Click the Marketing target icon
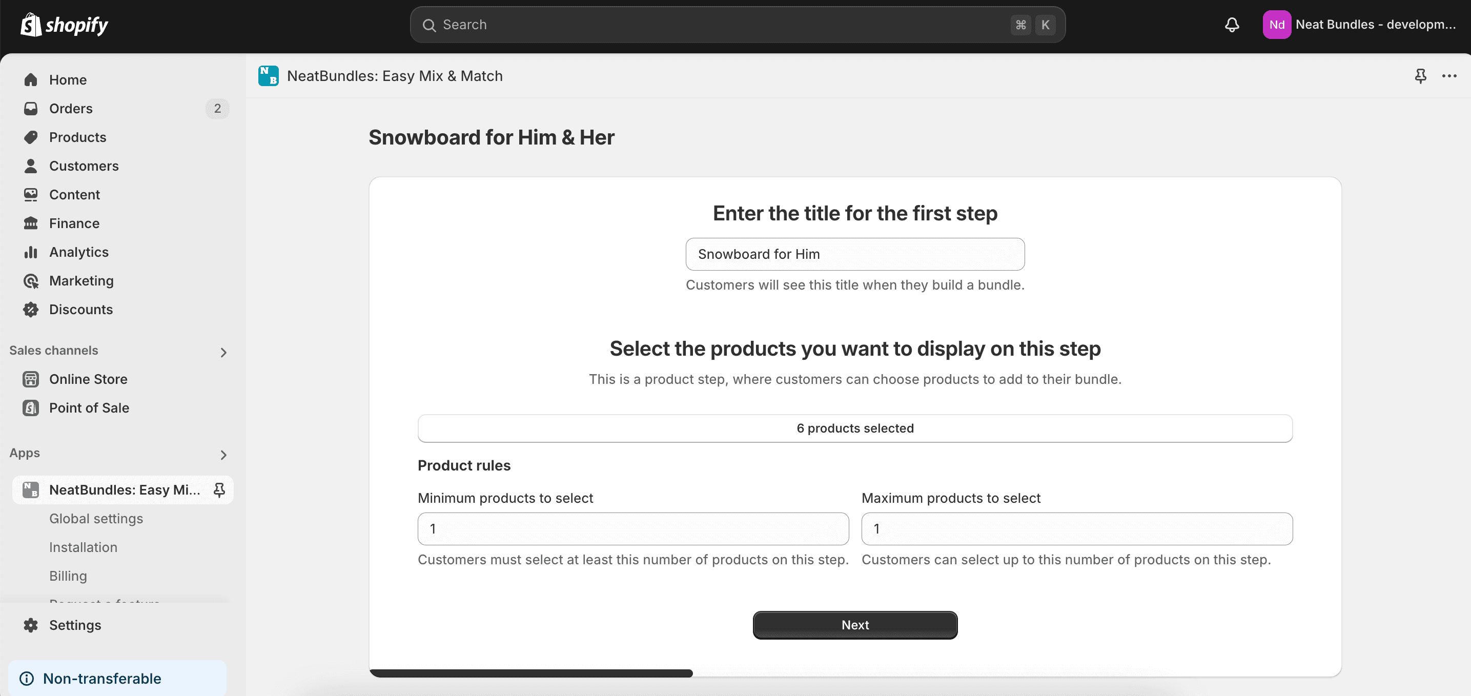Viewport: 1471px width, 696px height. click(x=31, y=281)
